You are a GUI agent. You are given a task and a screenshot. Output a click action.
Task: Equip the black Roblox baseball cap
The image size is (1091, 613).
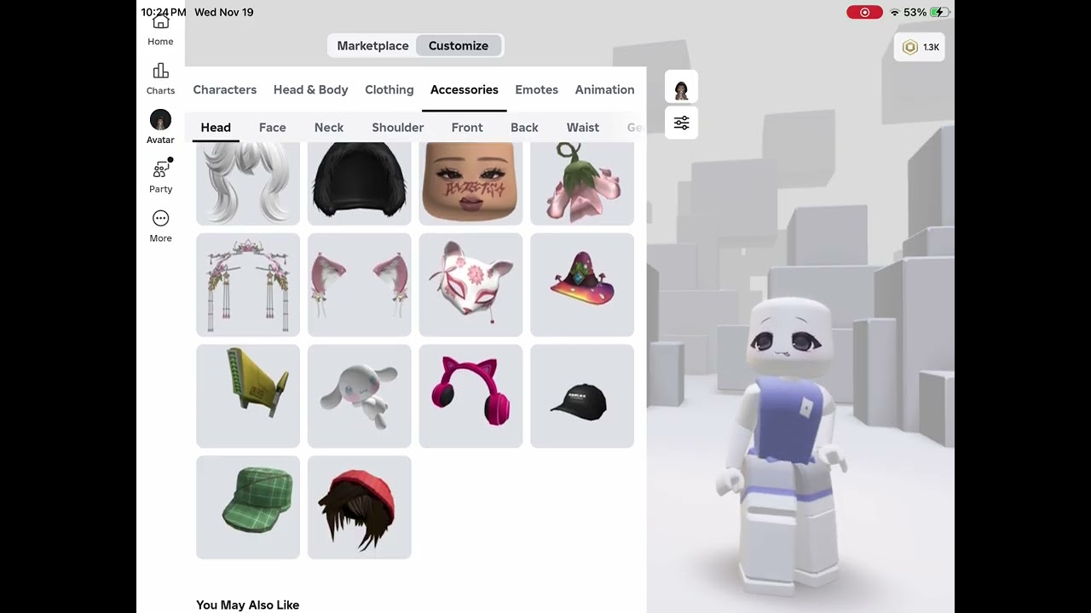(x=582, y=396)
